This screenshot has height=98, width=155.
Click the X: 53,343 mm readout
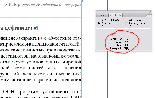tap(111, 20)
